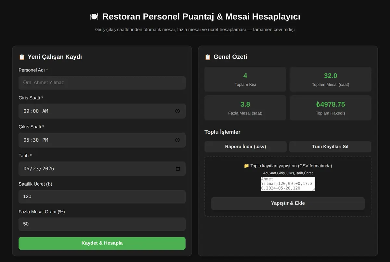
Task: Click the Personel Adı * label
Action: (33, 70)
